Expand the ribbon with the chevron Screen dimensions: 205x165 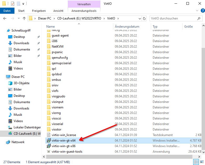tap(197, 11)
